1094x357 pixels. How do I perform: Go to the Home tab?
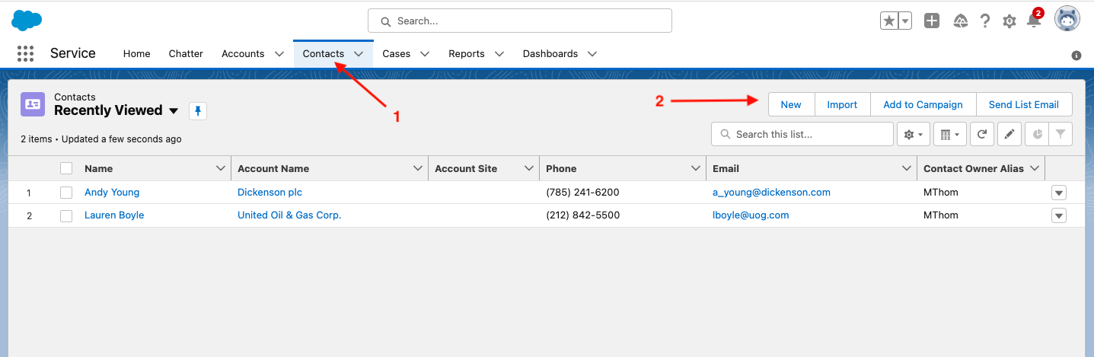(137, 54)
